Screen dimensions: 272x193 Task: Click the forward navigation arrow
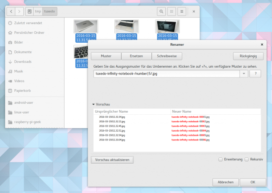point(20,11)
